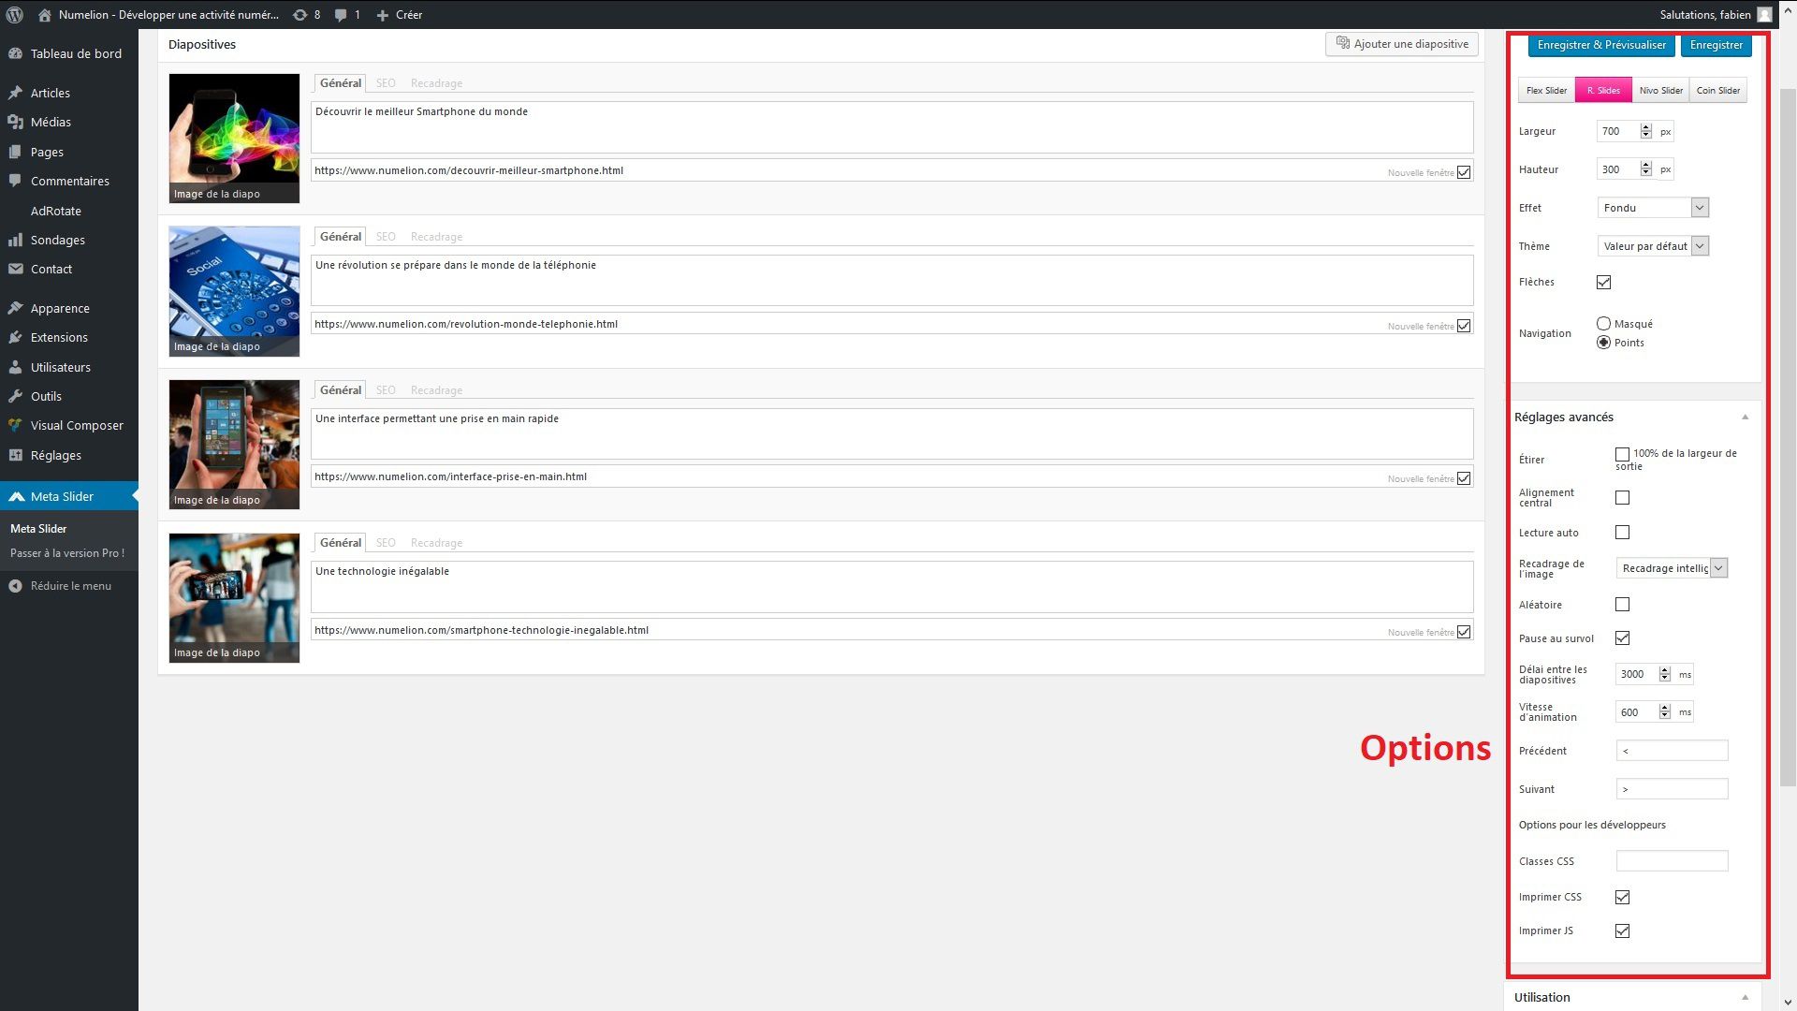Open the comments bubble icon
The height and width of the screenshot is (1011, 1797).
[342, 15]
